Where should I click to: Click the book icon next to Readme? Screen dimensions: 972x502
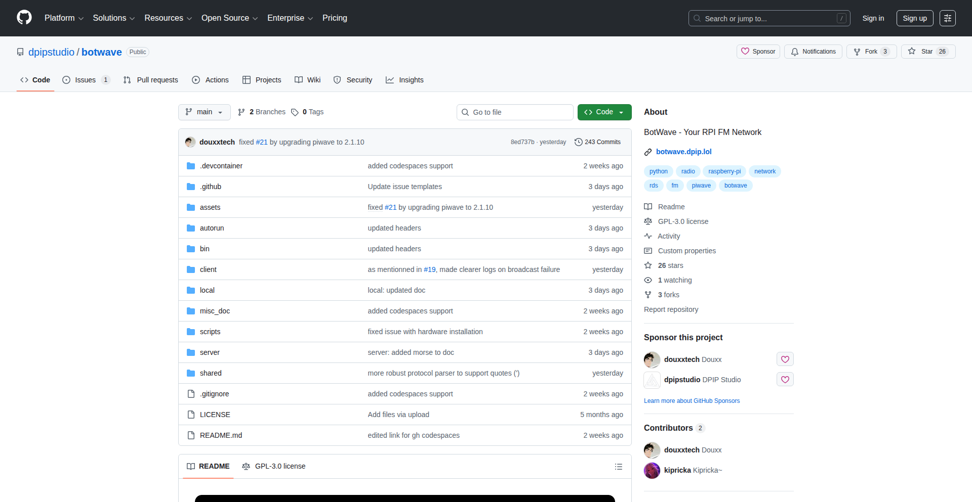point(648,207)
